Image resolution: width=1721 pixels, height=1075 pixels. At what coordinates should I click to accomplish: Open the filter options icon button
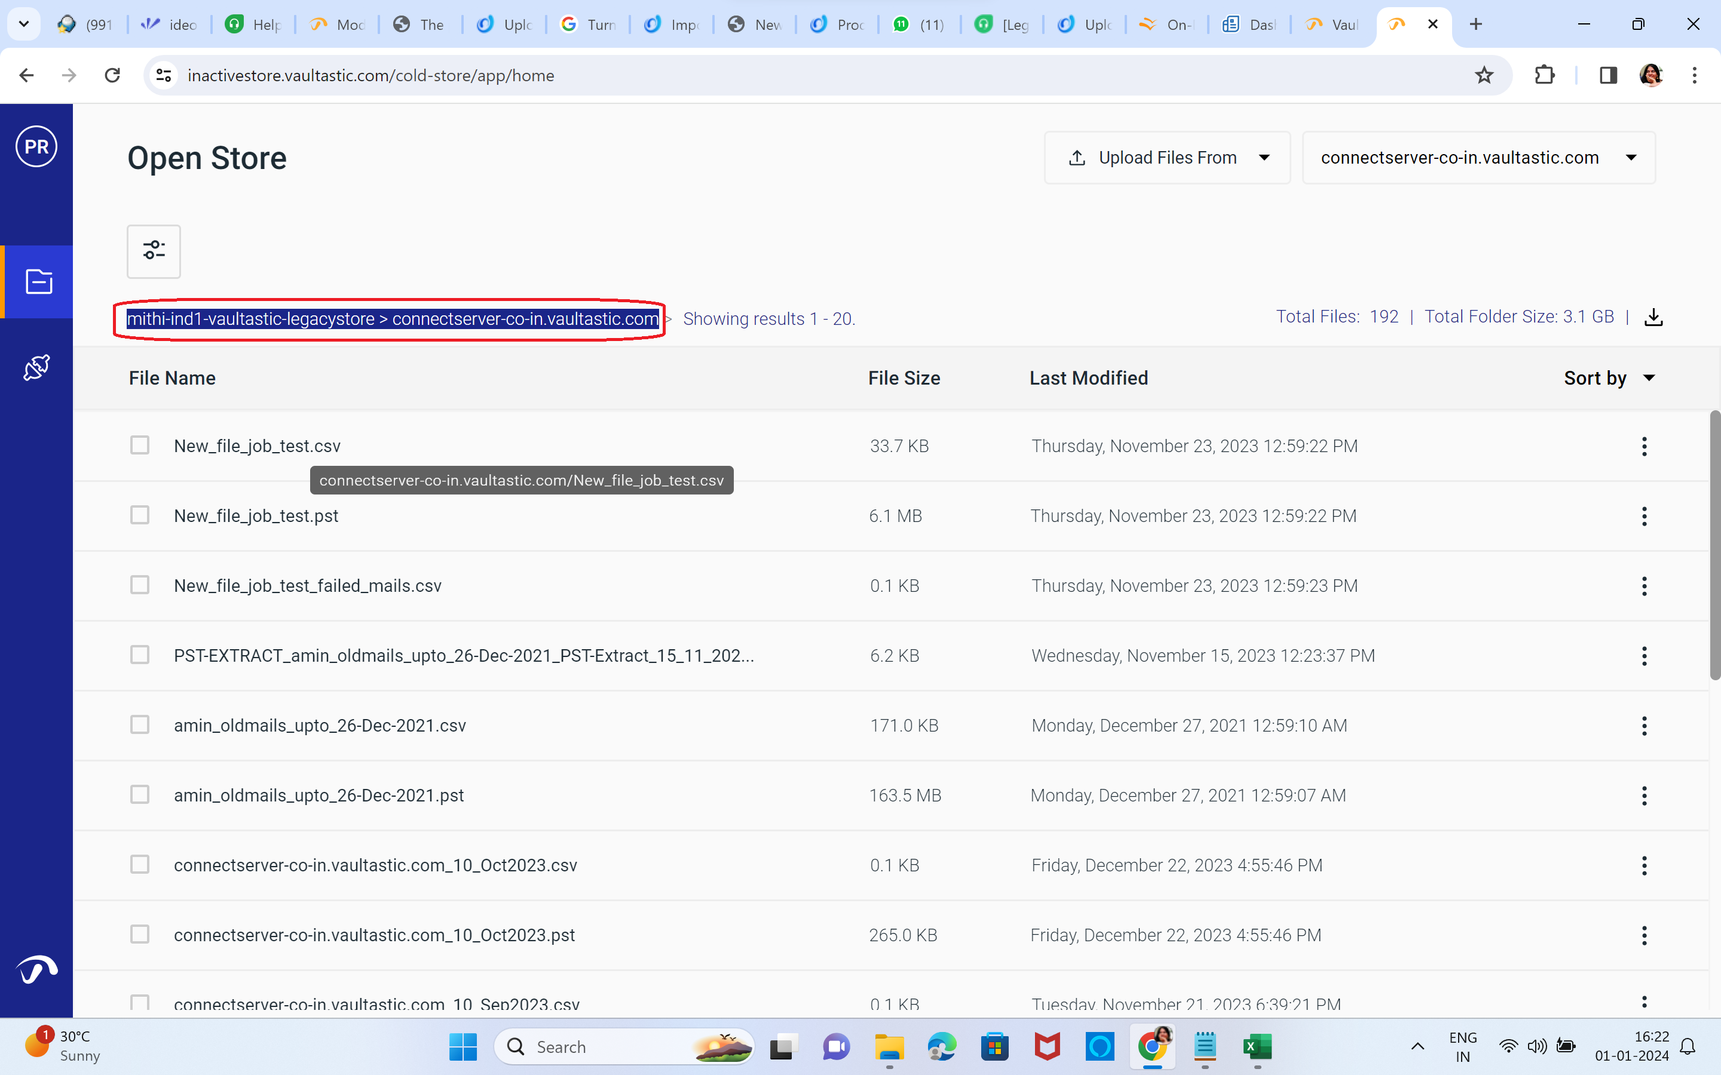[x=154, y=251]
